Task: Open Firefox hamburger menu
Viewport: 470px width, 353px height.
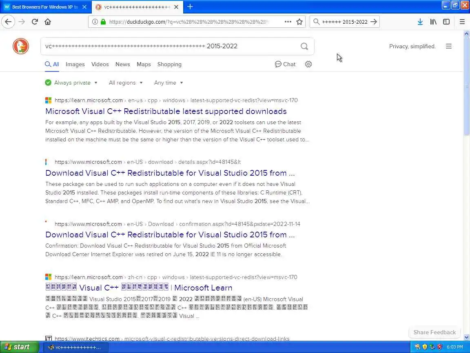Action: (462, 22)
